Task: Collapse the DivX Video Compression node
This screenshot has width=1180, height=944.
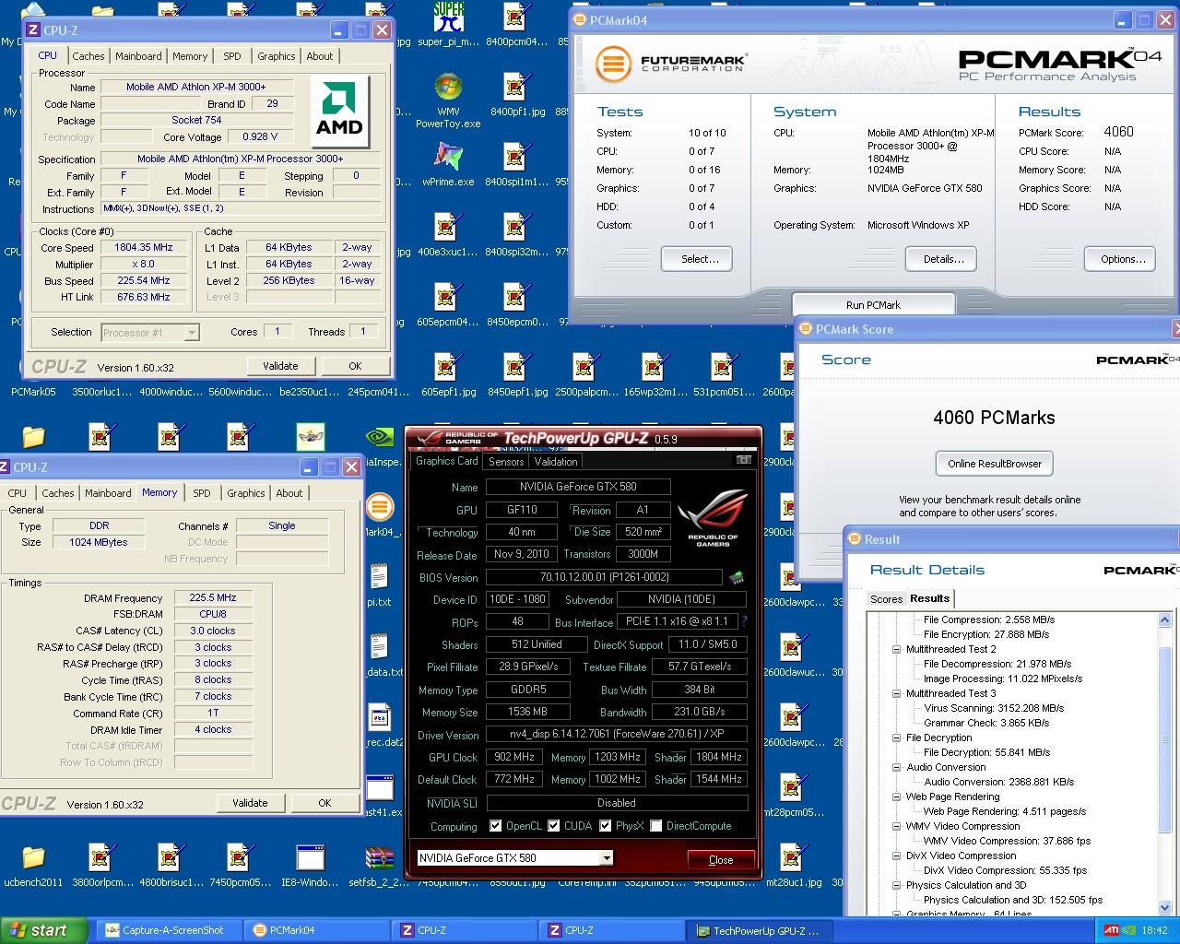Action: pyautogui.click(x=896, y=855)
